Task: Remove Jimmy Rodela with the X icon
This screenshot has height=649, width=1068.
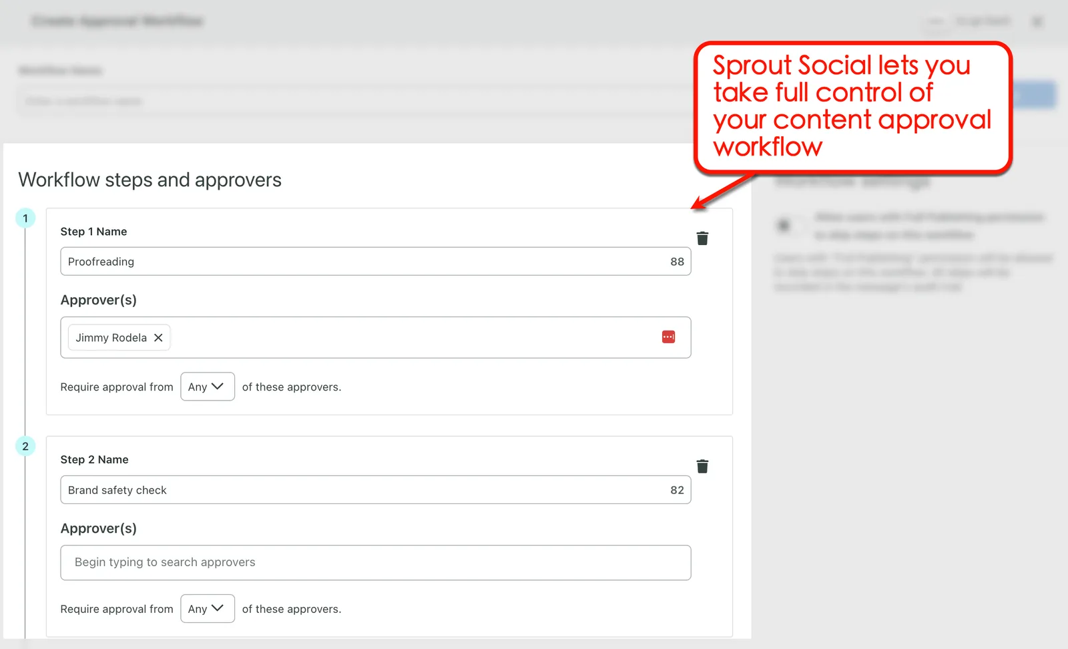Action: pyautogui.click(x=158, y=338)
